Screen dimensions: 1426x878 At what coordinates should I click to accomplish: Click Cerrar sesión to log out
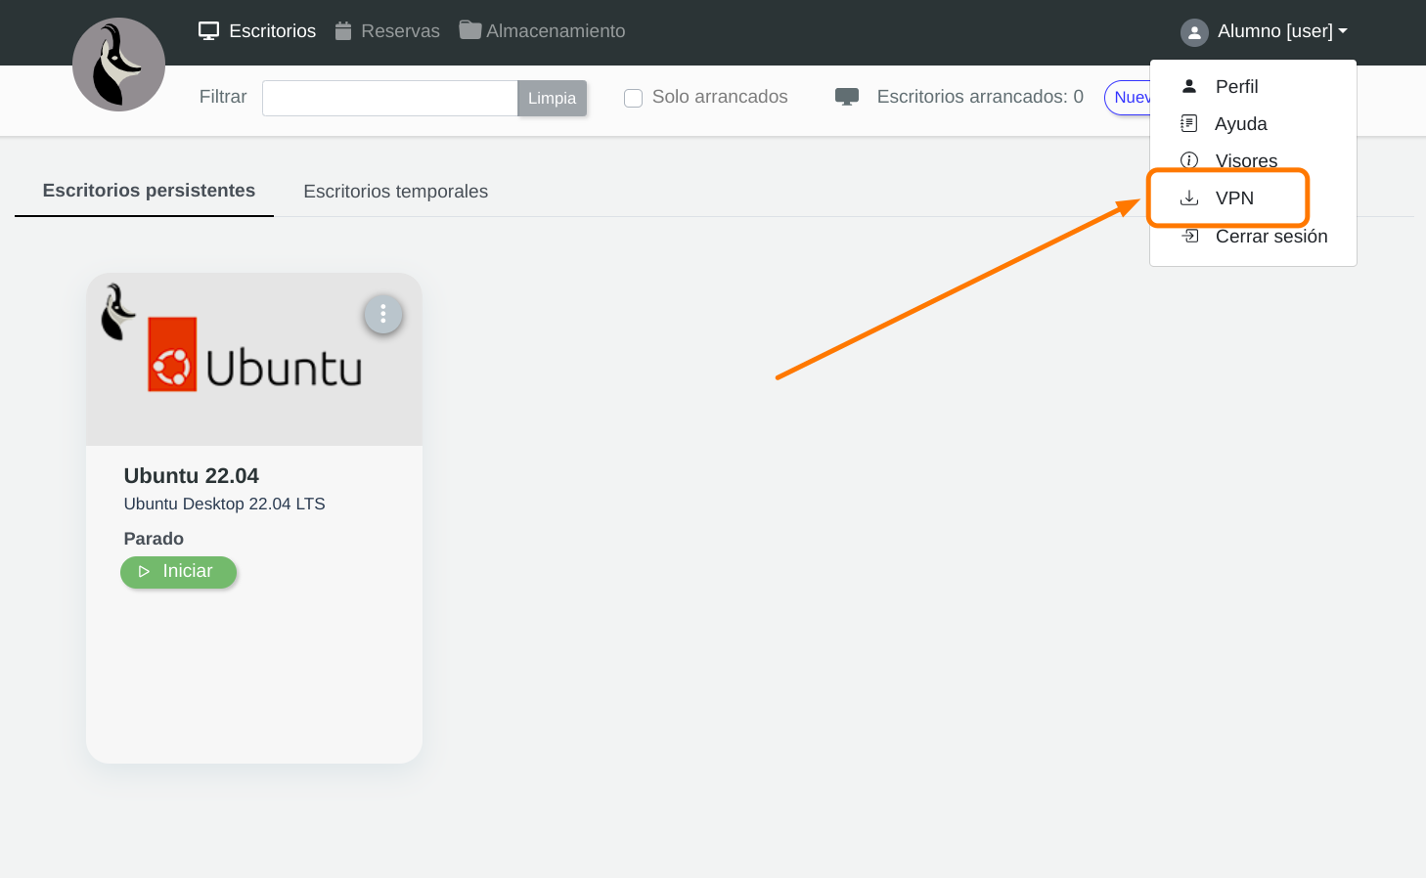(1270, 237)
